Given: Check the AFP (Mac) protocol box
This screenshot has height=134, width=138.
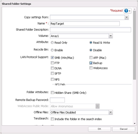Looking at the screenshot, I should (x=91, y=57).
